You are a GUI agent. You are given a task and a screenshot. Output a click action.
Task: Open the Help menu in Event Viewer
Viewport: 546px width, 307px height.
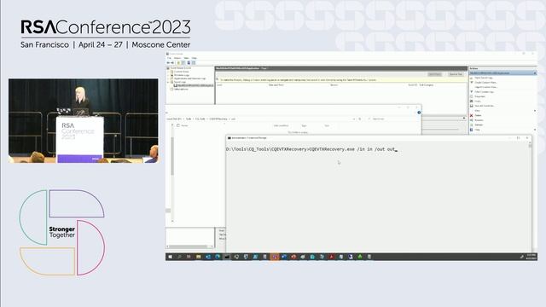[194, 58]
